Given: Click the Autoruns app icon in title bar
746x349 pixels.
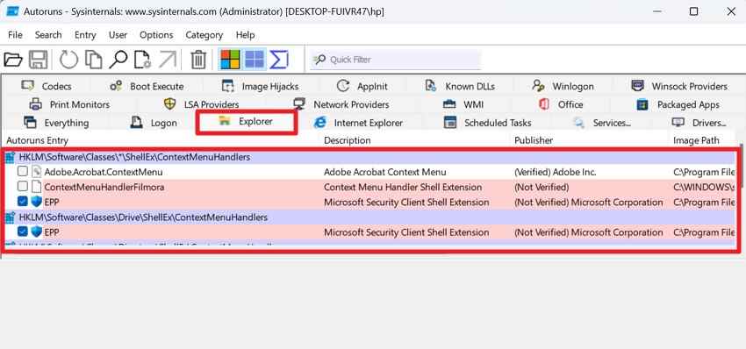Looking at the screenshot, I should 12,11.
